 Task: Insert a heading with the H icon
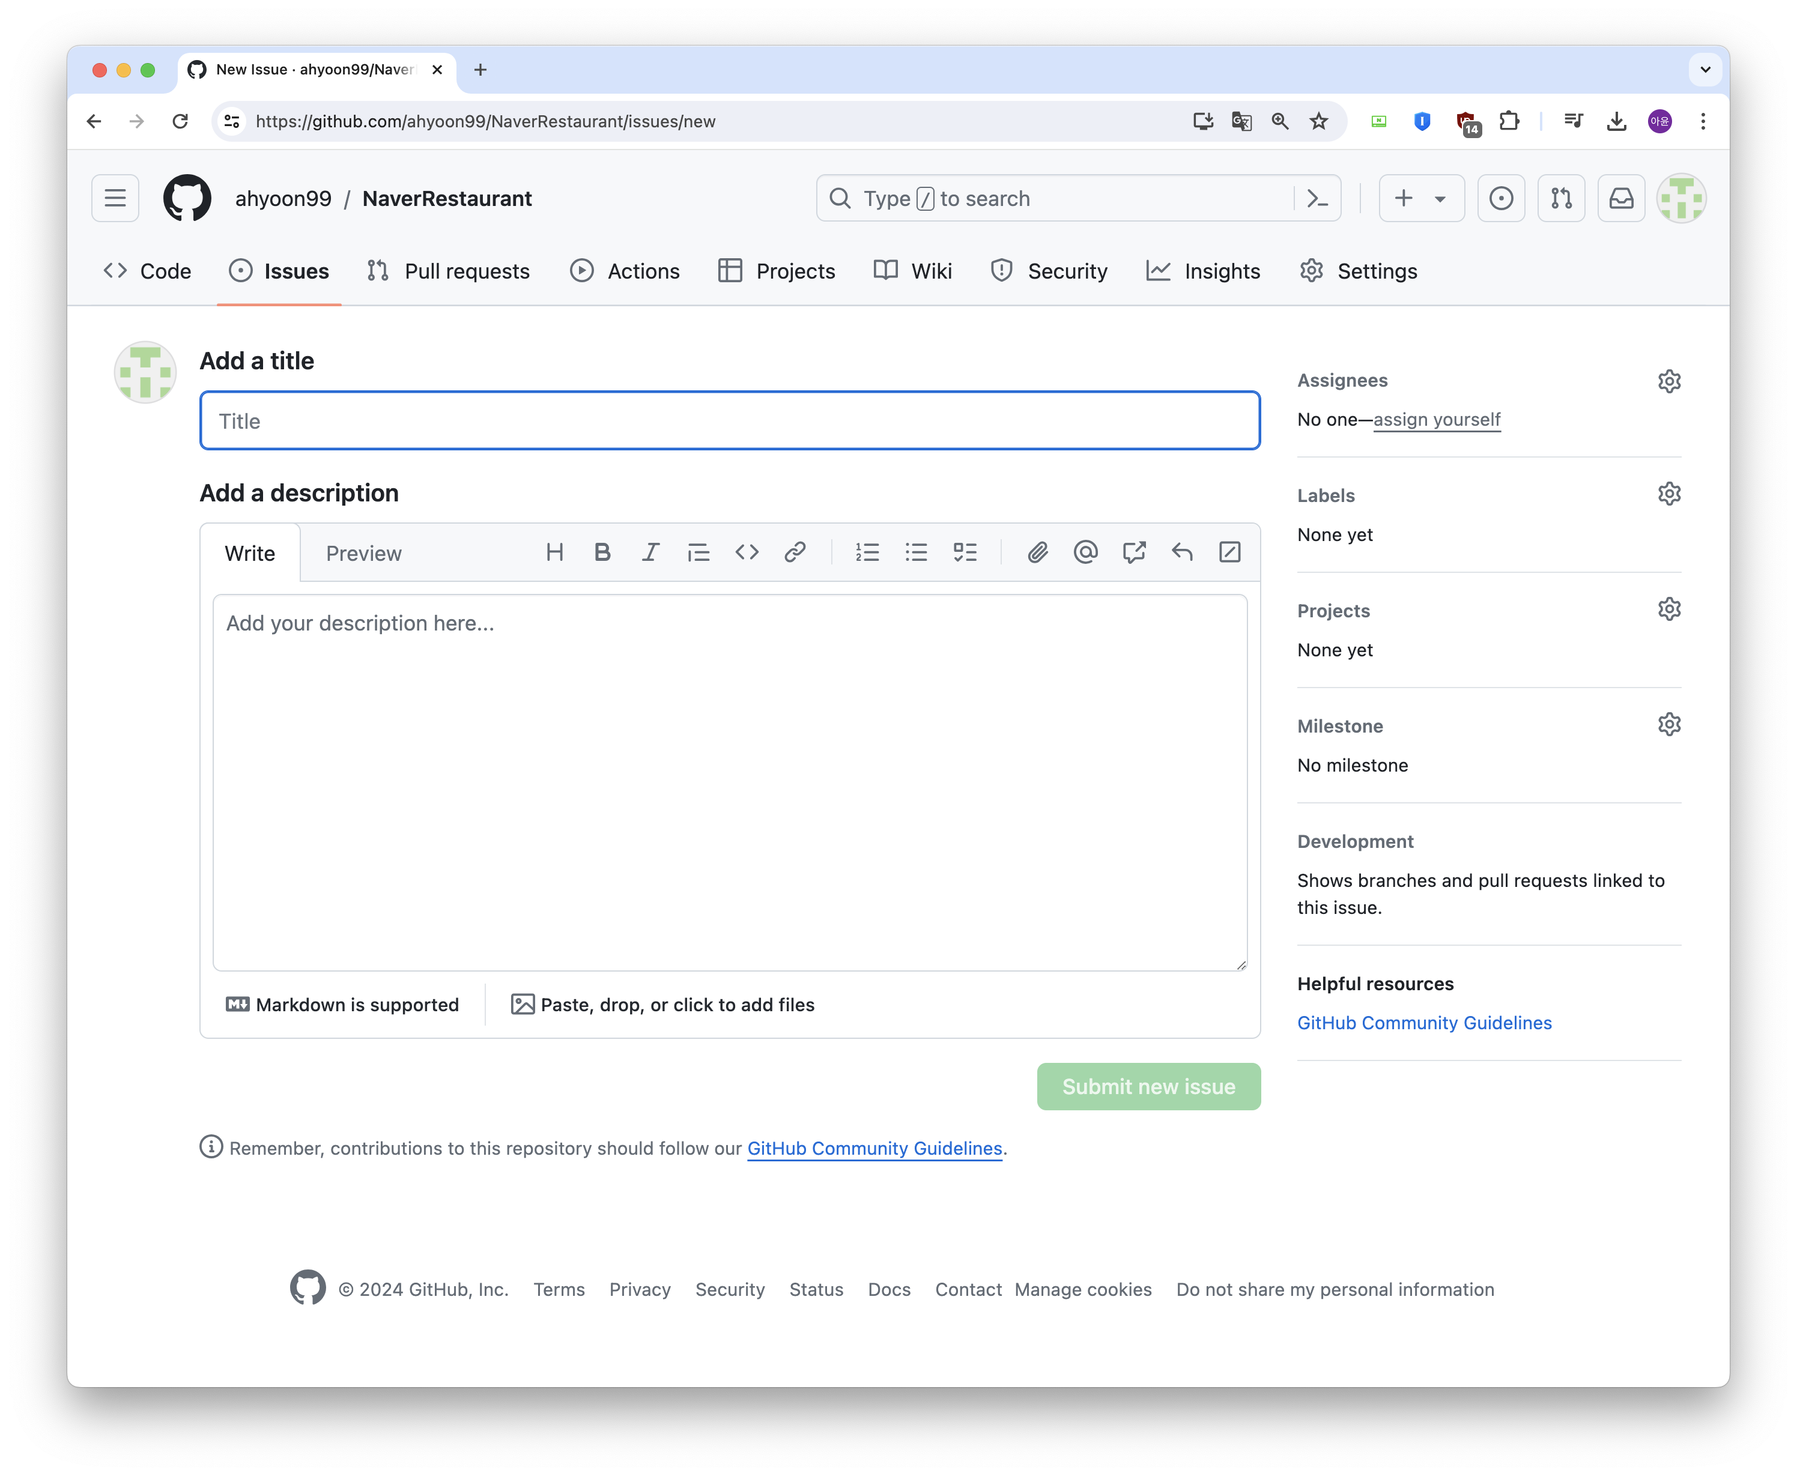point(554,552)
